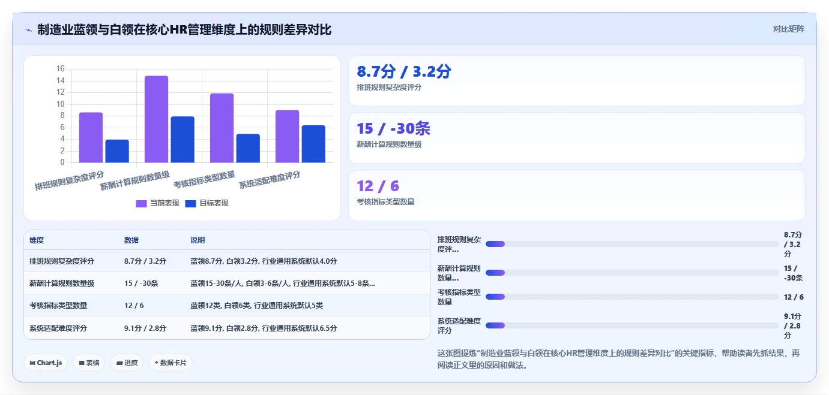Image resolution: width=829 pixels, height=395 pixels.
Task: Click the 12 / 6 data card value
Action: (x=378, y=186)
